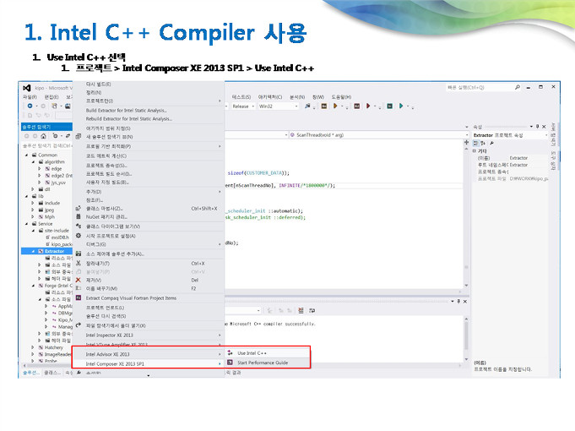Click the Fortran project items icon
575x431 pixels.
(79, 297)
